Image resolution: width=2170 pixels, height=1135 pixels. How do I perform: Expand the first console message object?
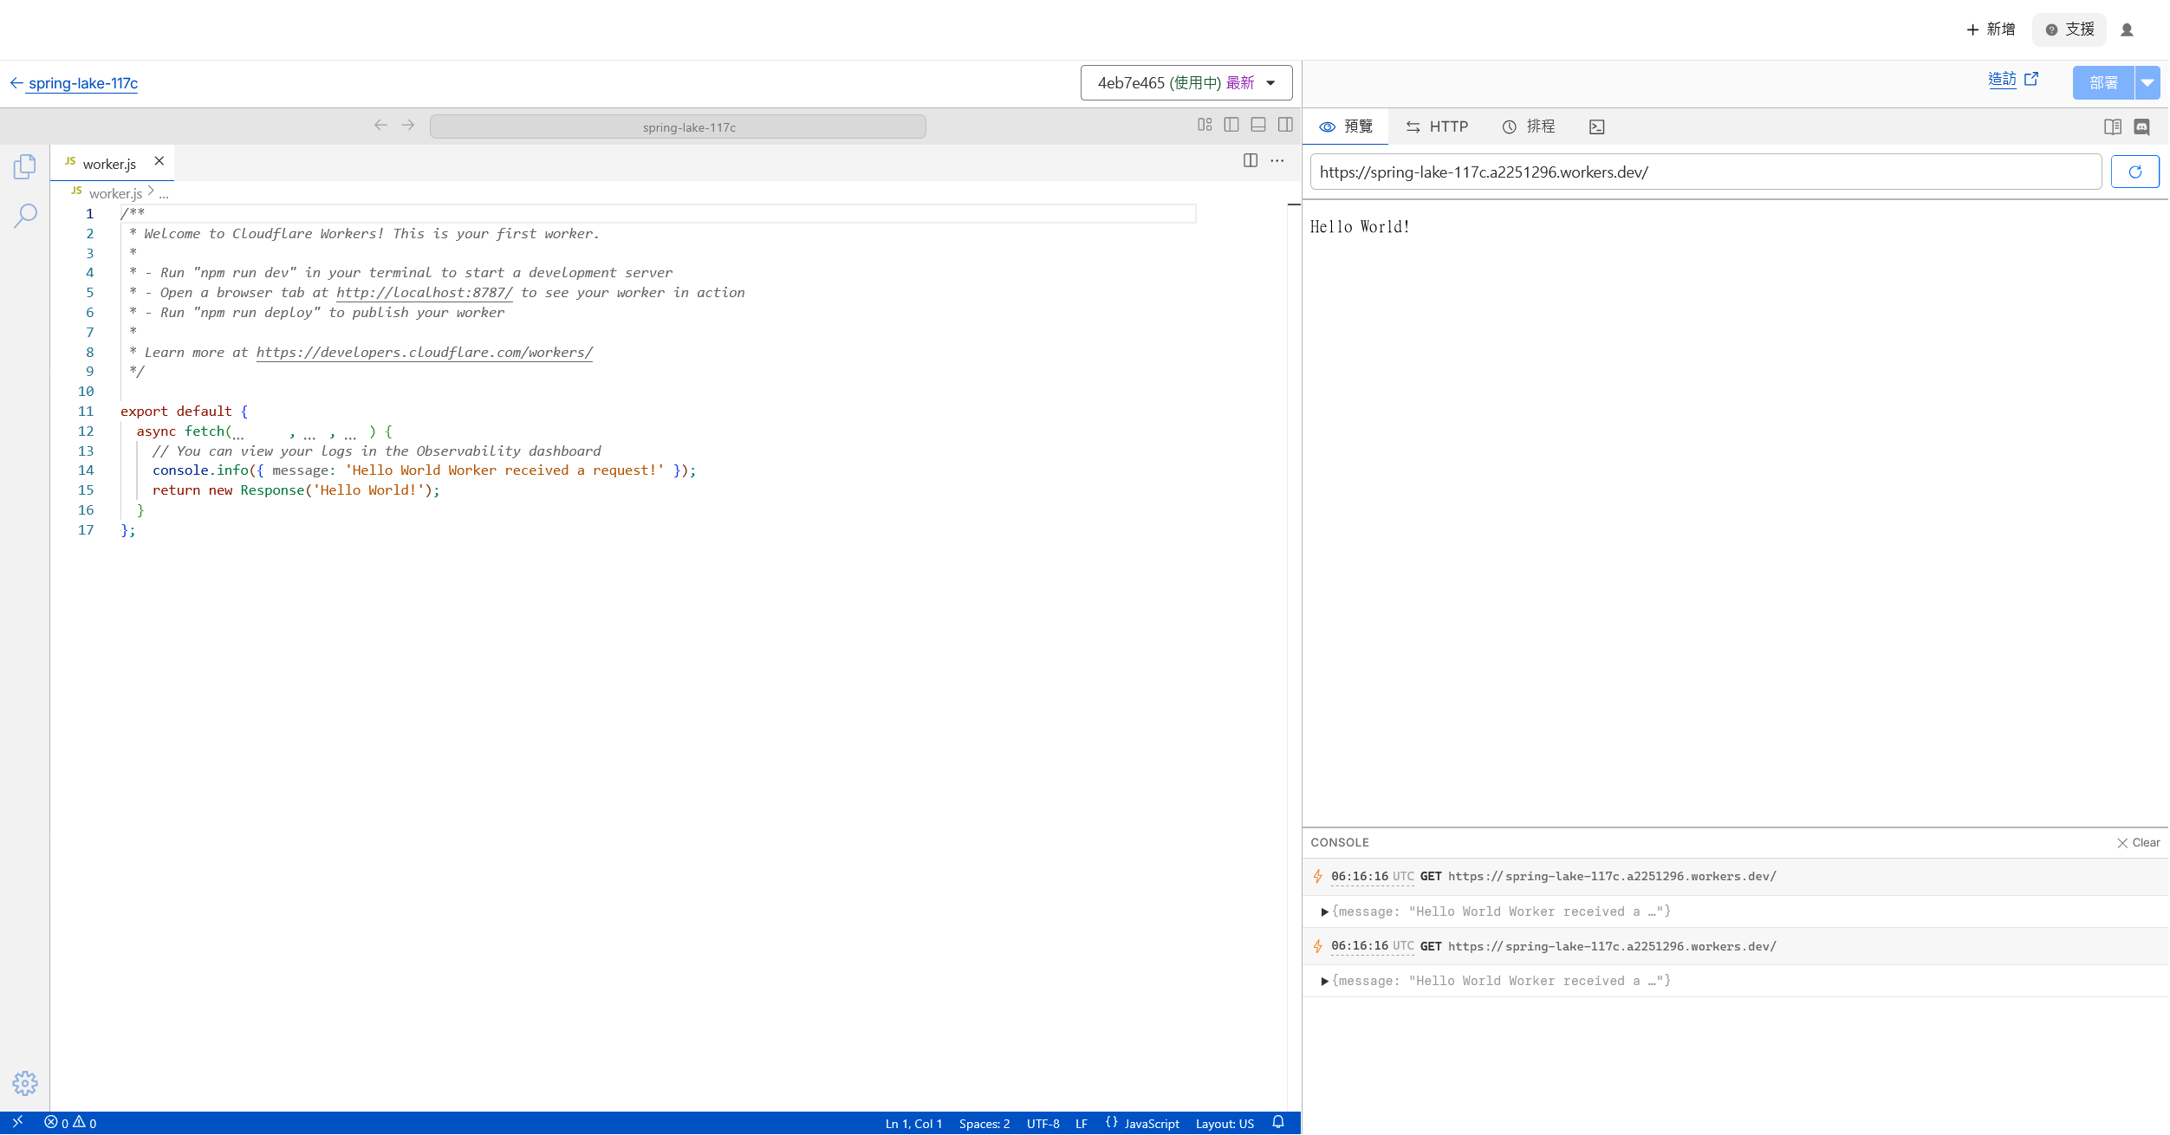[1324, 911]
